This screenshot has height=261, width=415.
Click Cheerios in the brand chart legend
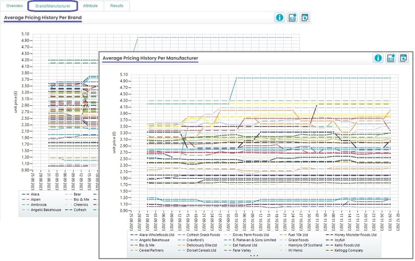[77, 205]
